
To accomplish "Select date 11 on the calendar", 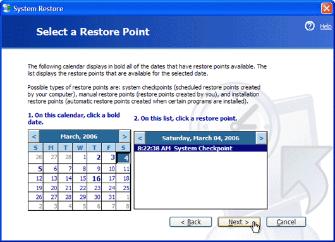I will tap(123, 169).
